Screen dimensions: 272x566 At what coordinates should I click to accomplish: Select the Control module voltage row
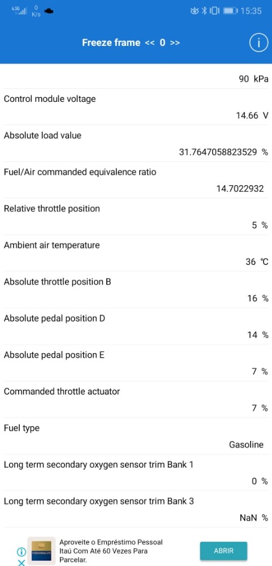click(x=136, y=107)
